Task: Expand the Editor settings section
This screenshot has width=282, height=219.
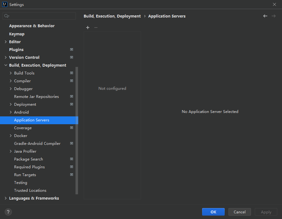Action: click(x=6, y=42)
